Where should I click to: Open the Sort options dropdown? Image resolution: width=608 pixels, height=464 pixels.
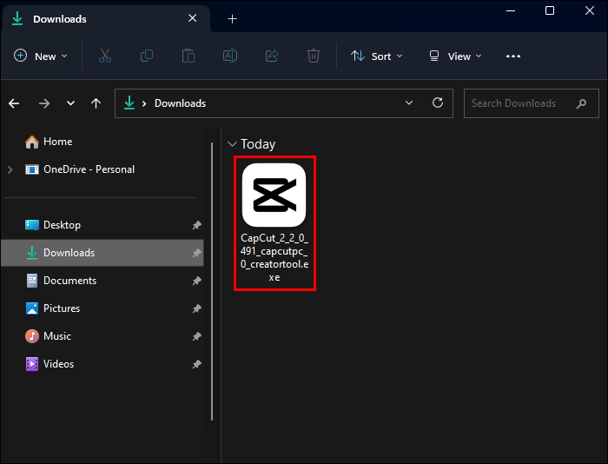(x=376, y=56)
